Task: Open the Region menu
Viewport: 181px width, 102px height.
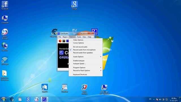Action: pyautogui.click(x=65, y=37)
